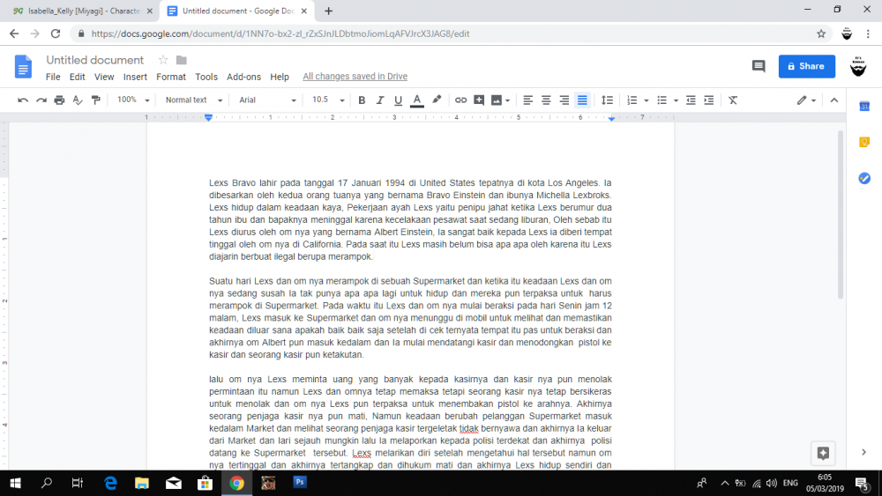Activate the paint format tool
The width and height of the screenshot is (882, 496).
95,100
